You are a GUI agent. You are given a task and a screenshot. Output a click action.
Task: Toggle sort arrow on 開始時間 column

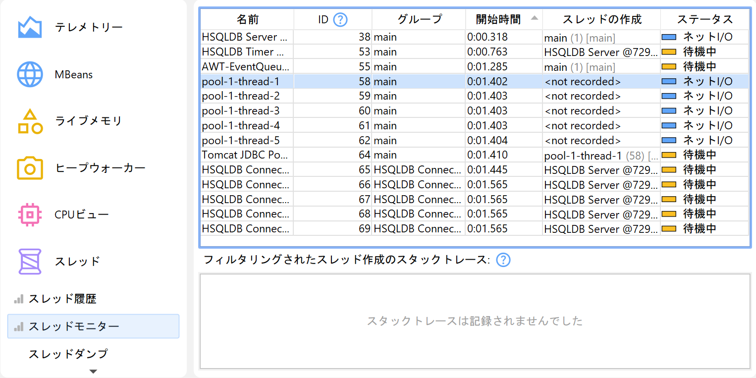click(534, 18)
